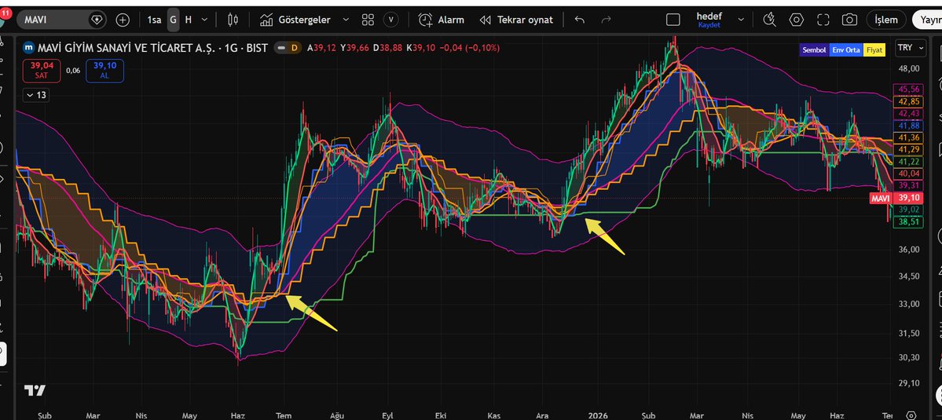The width and height of the screenshot is (942, 420).
Task: Expand the layout chevron beside hedef
Action: click(741, 20)
